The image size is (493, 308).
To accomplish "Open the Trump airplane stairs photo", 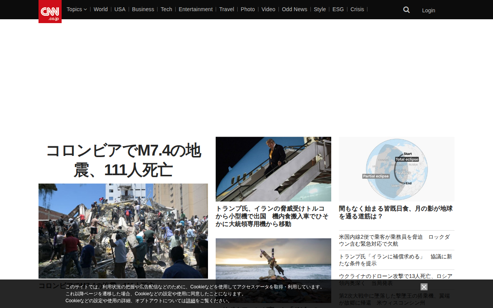I will pyautogui.click(x=273, y=169).
